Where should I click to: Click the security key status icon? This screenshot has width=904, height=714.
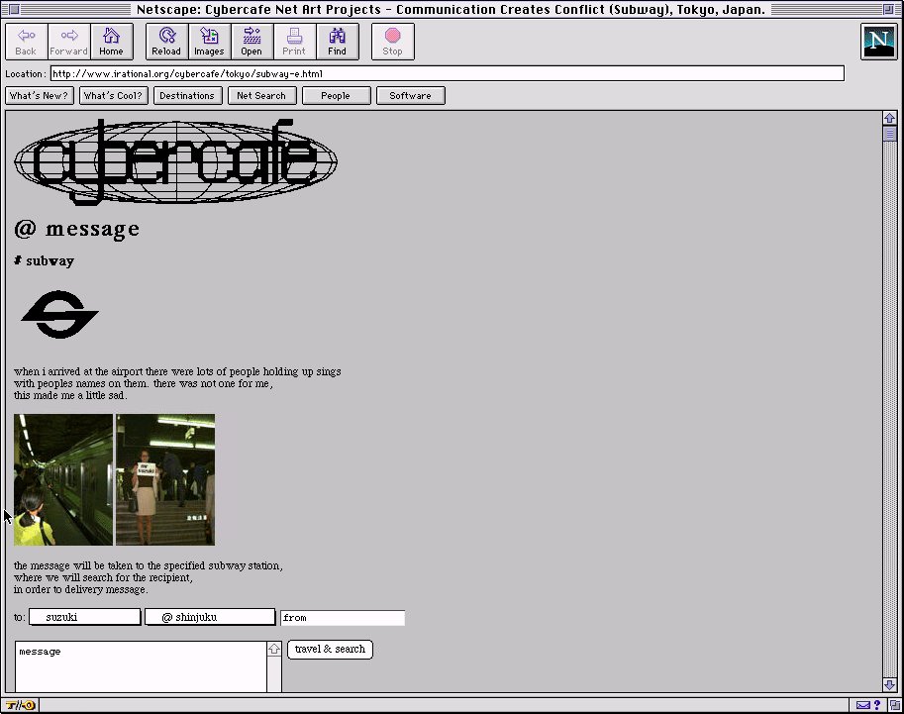21,705
